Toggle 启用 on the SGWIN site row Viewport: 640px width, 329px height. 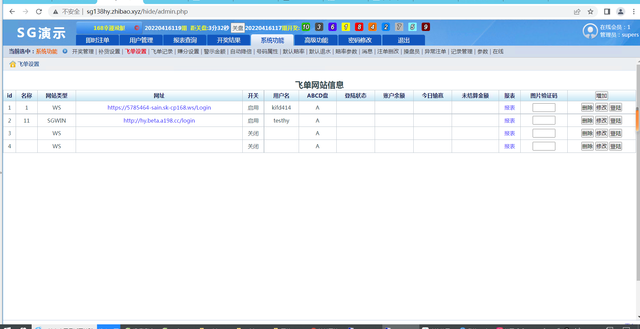pyautogui.click(x=253, y=121)
